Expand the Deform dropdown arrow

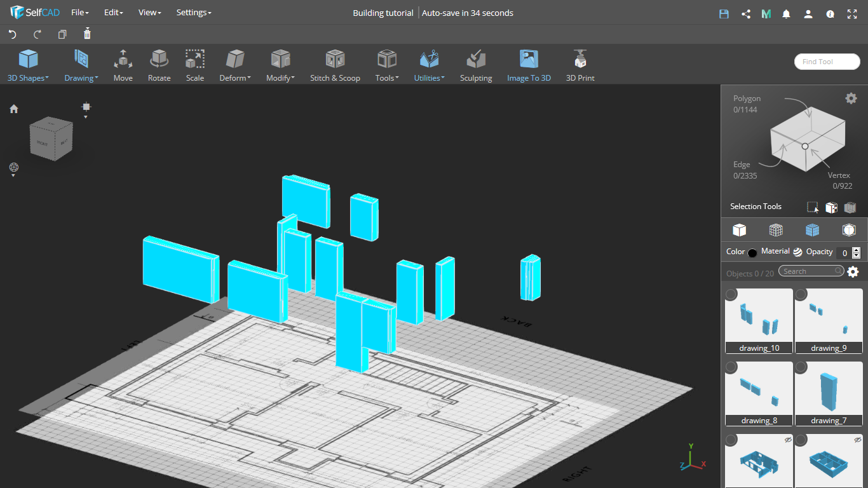(x=249, y=78)
